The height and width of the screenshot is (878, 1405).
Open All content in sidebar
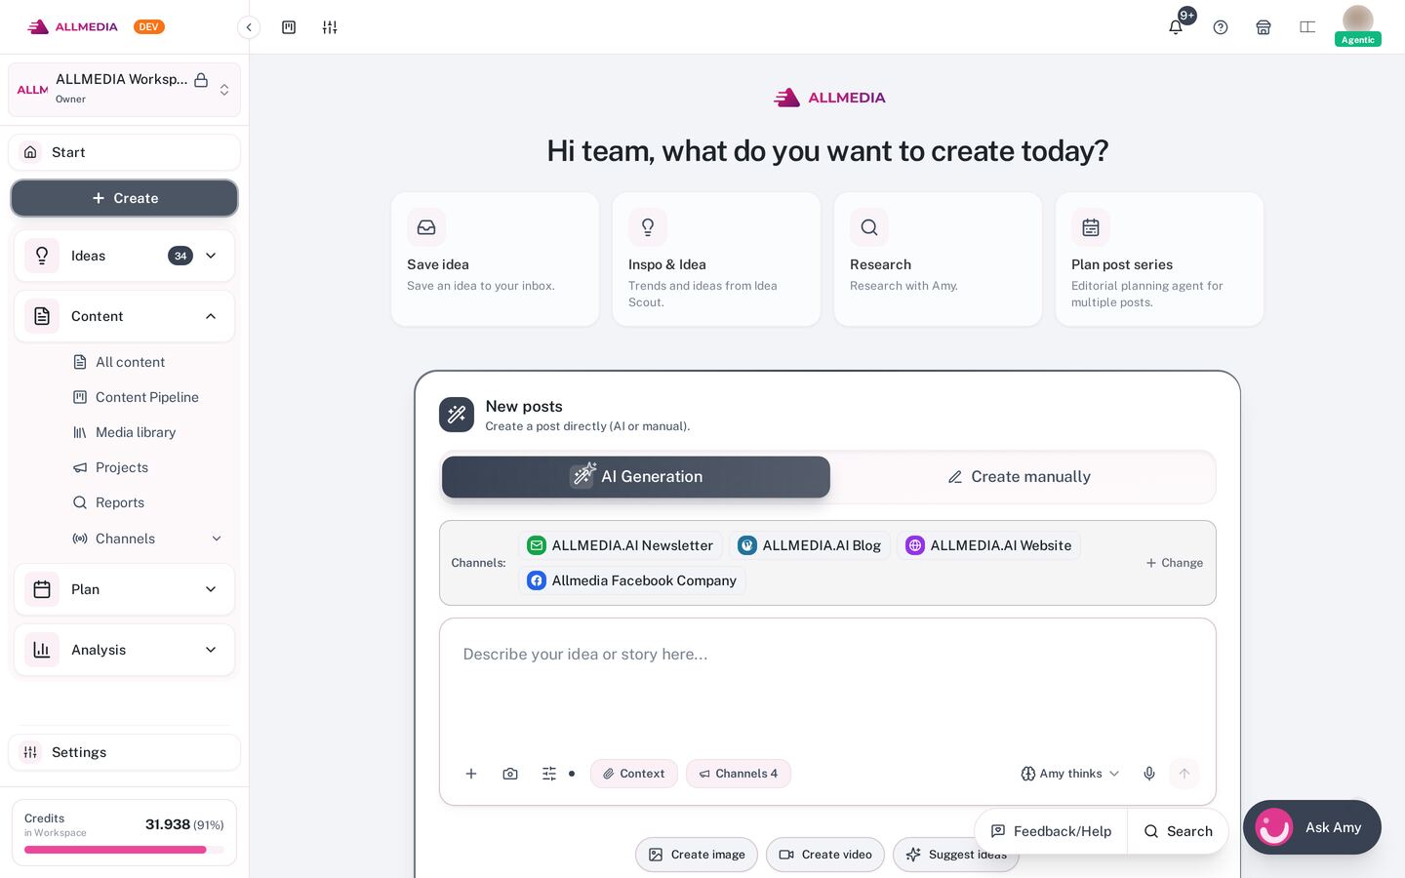point(131,362)
